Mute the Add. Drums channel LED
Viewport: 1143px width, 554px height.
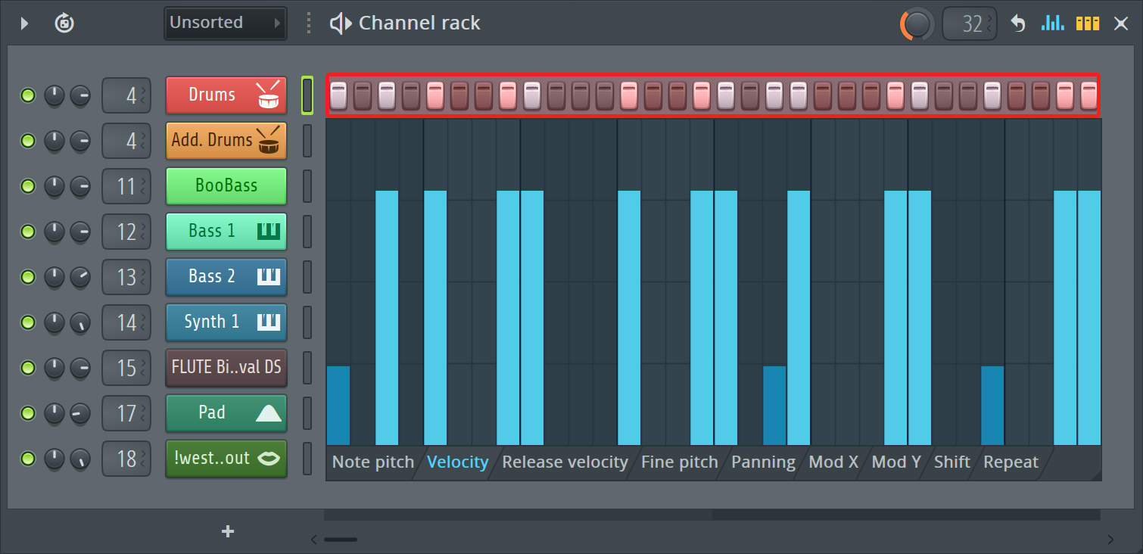point(28,141)
